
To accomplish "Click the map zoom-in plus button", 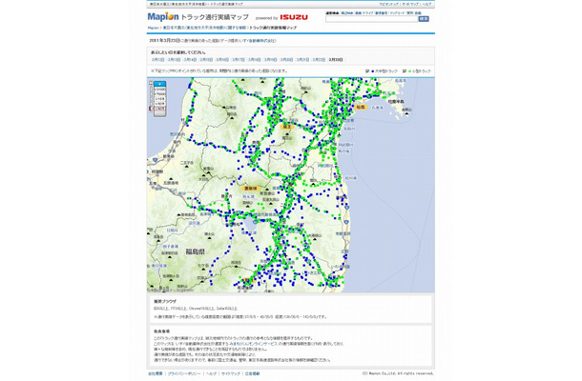I will pyautogui.click(x=160, y=84).
